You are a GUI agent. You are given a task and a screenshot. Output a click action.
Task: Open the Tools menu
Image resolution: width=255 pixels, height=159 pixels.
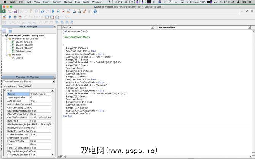tap(87, 2)
